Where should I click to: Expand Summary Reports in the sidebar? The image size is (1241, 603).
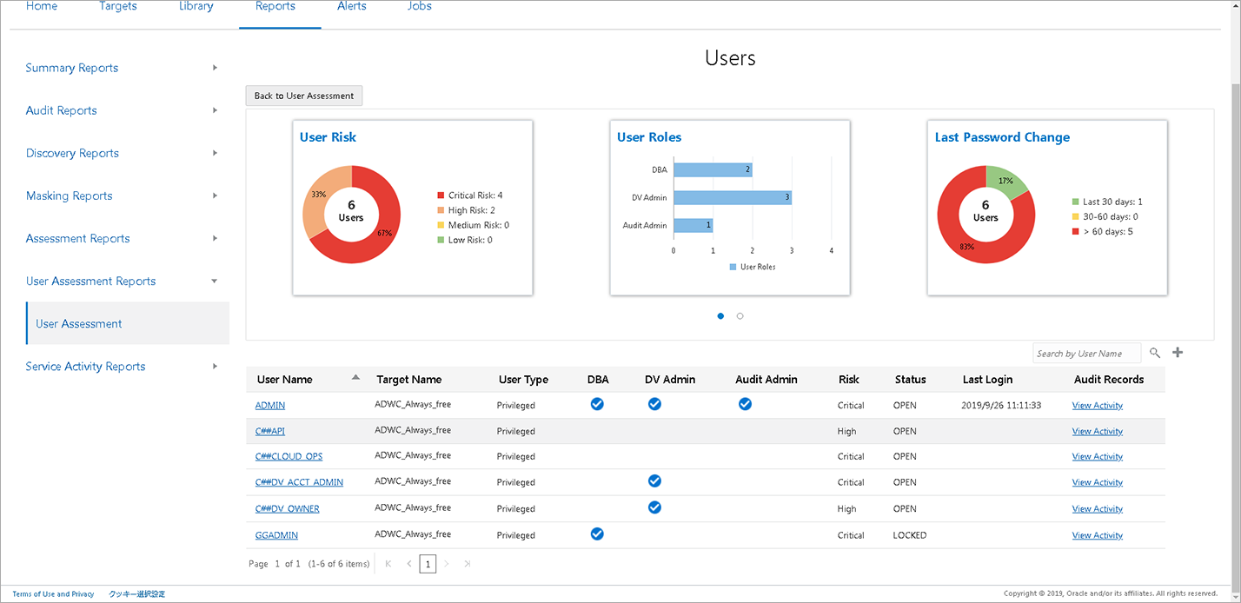click(214, 67)
